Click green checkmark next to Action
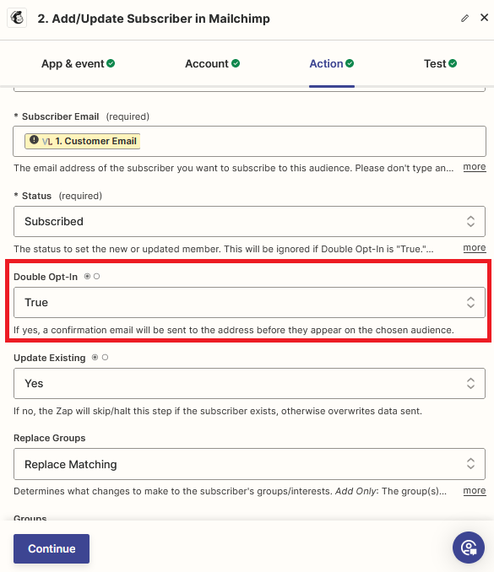This screenshot has width=494, height=572. pos(350,63)
